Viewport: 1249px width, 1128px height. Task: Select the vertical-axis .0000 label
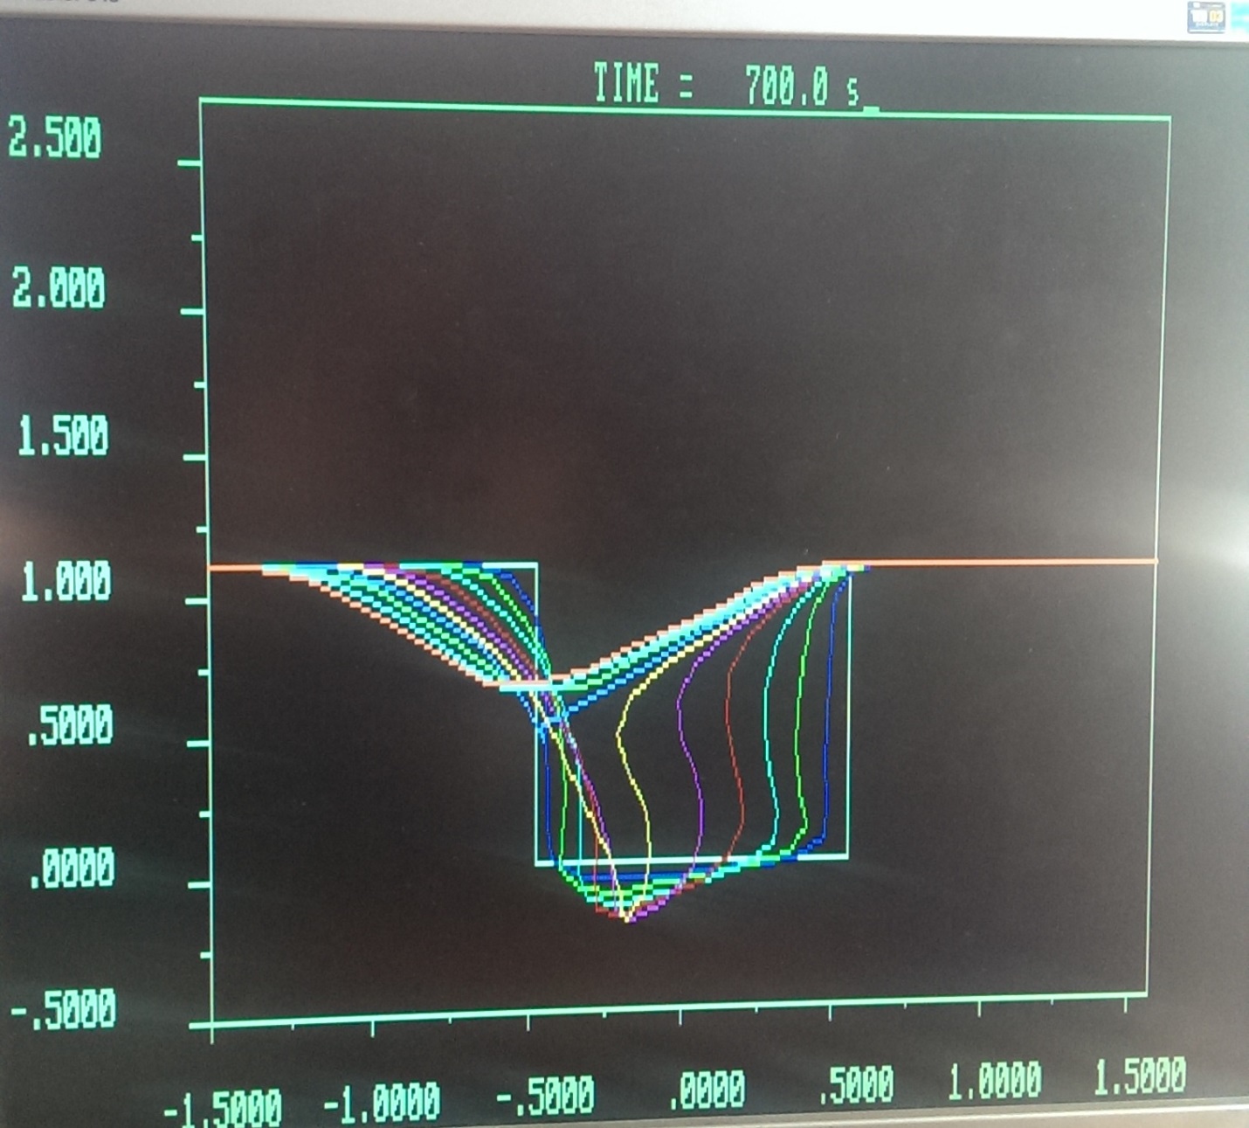click(72, 867)
